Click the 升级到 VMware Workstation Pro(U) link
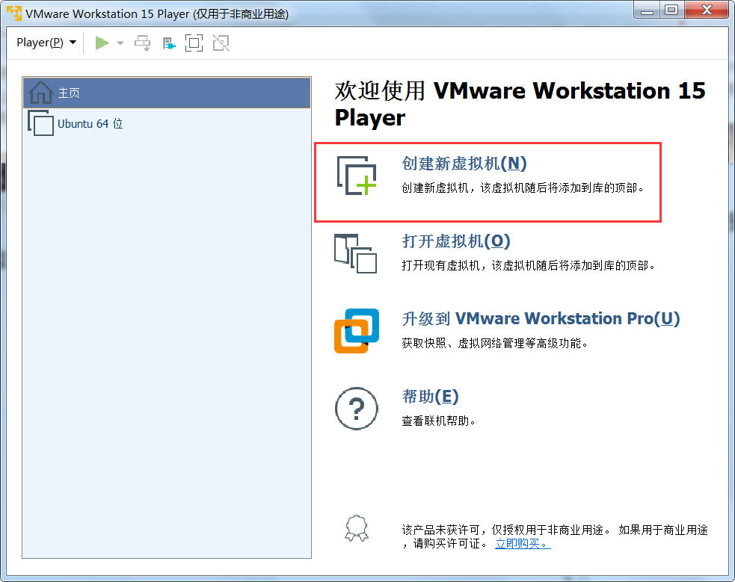 click(x=537, y=318)
